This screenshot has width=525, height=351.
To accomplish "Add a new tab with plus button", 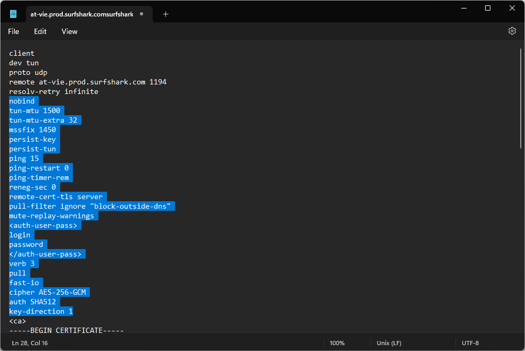I will [x=165, y=14].
